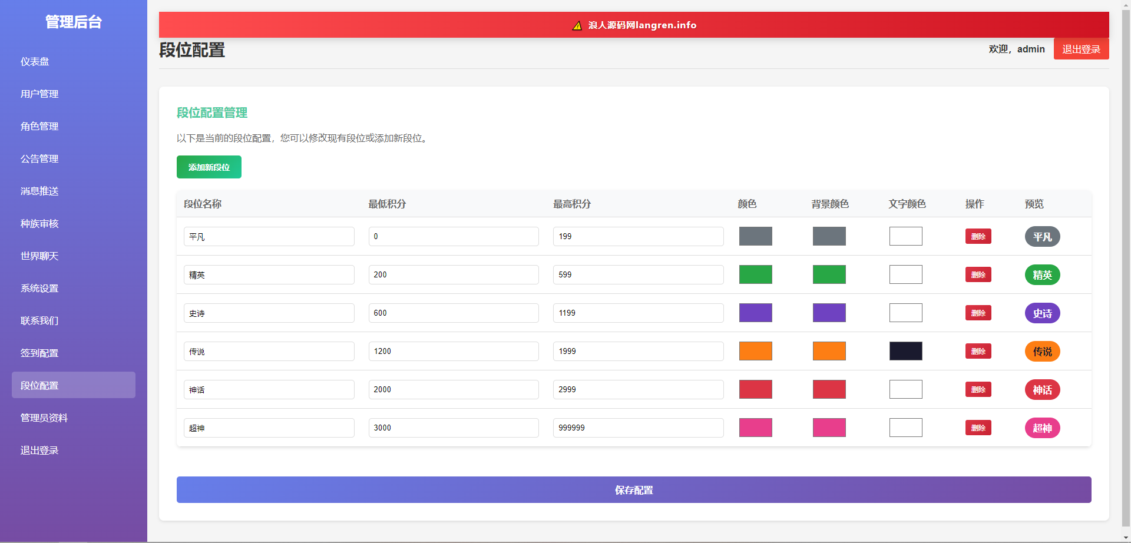
Task: Select 世界聊天 in the sidebar
Action: point(39,256)
